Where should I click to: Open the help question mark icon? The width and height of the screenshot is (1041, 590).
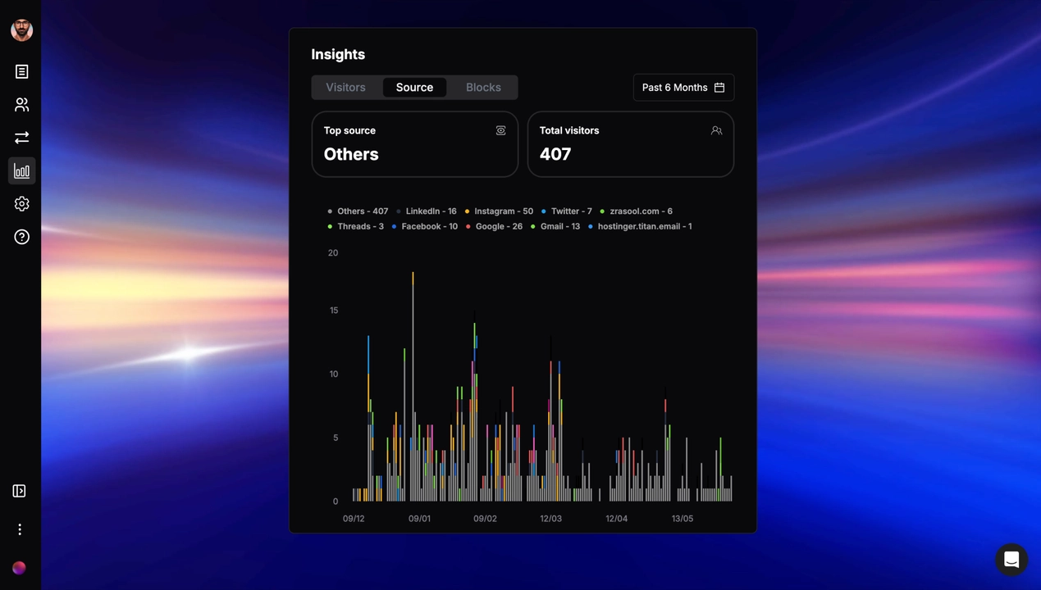(x=21, y=237)
